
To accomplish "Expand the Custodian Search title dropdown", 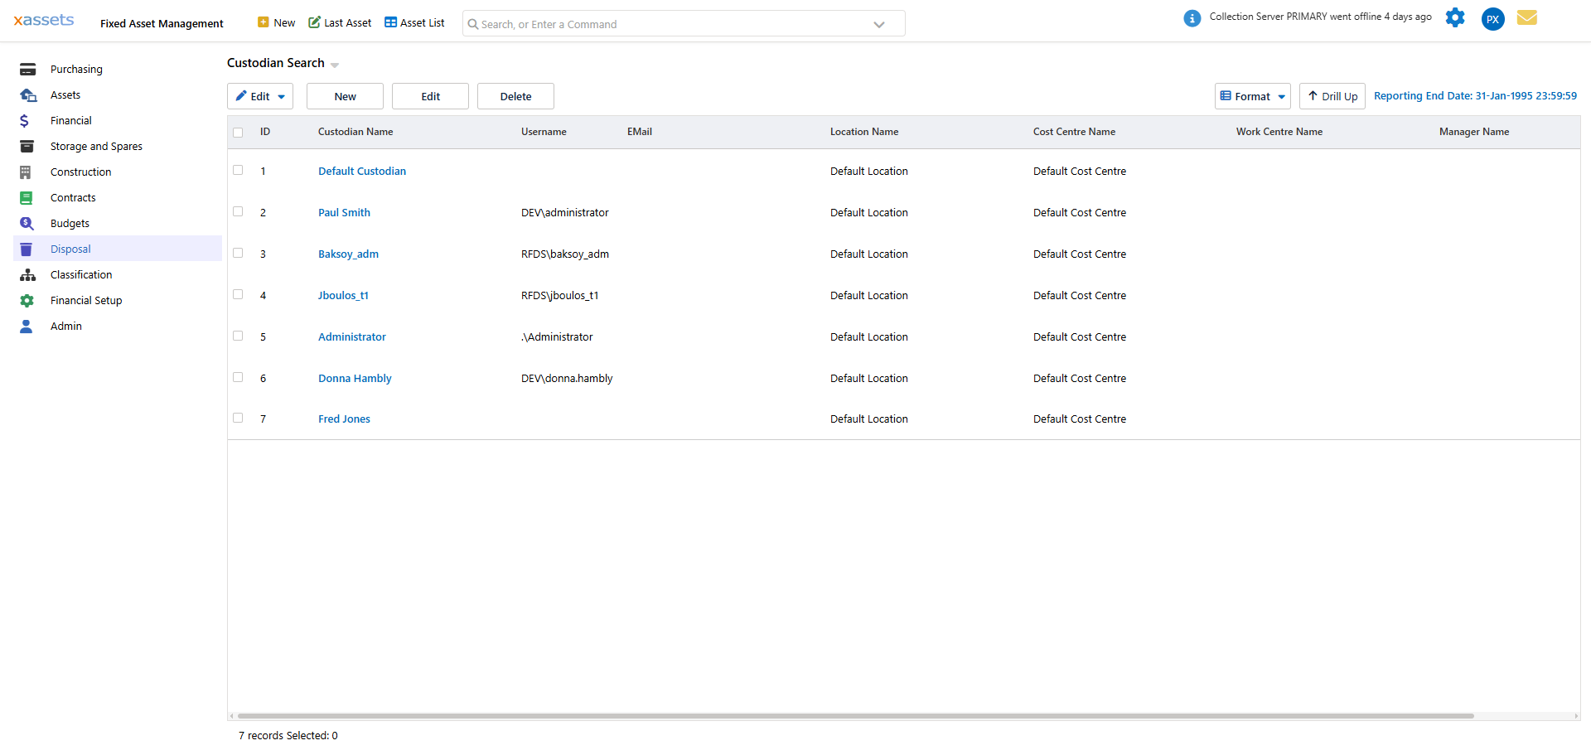I will pyautogui.click(x=334, y=65).
